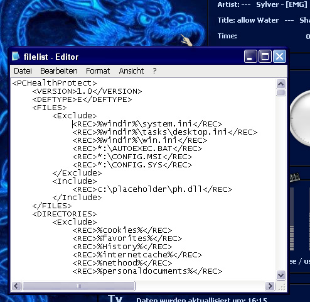Click the %History% line

(x=122, y=247)
